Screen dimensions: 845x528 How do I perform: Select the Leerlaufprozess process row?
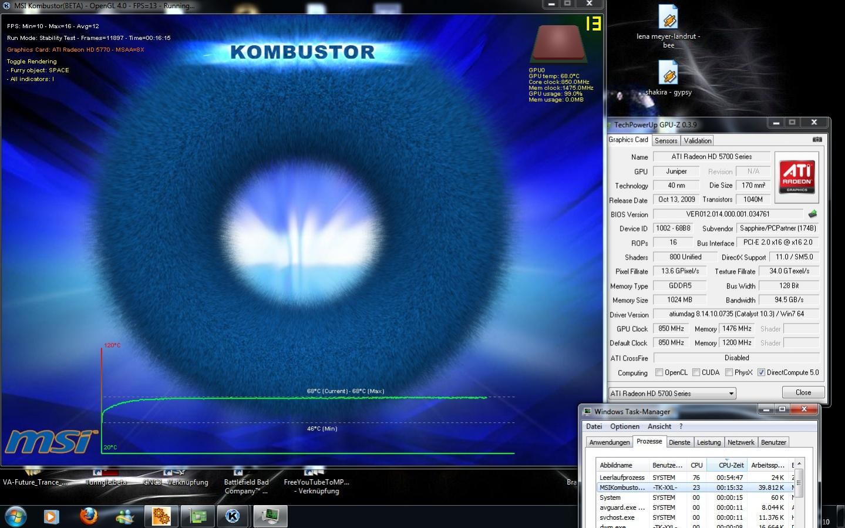click(695, 477)
